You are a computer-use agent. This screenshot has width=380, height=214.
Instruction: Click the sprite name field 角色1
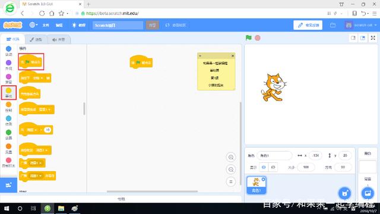pyautogui.click(x=274, y=156)
